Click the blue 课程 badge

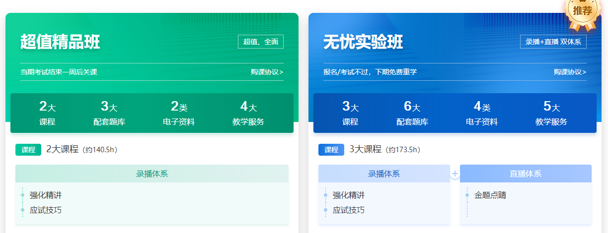331,150
